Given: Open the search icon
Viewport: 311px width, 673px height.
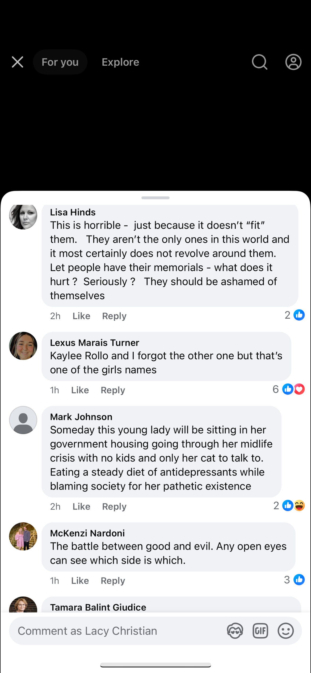Looking at the screenshot, I should point(259,62).
